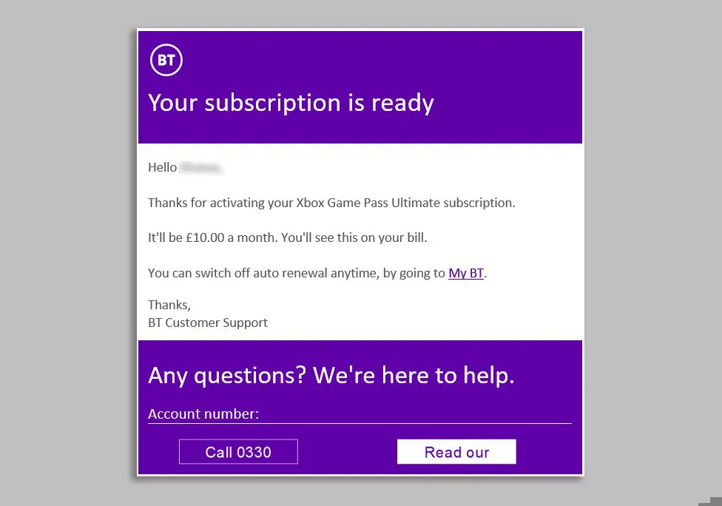Click the blurred recipient name after Hello
Image resolution: width=722 pixels, height=506 pixels.
pyautogui.click(x=200, y=168)
